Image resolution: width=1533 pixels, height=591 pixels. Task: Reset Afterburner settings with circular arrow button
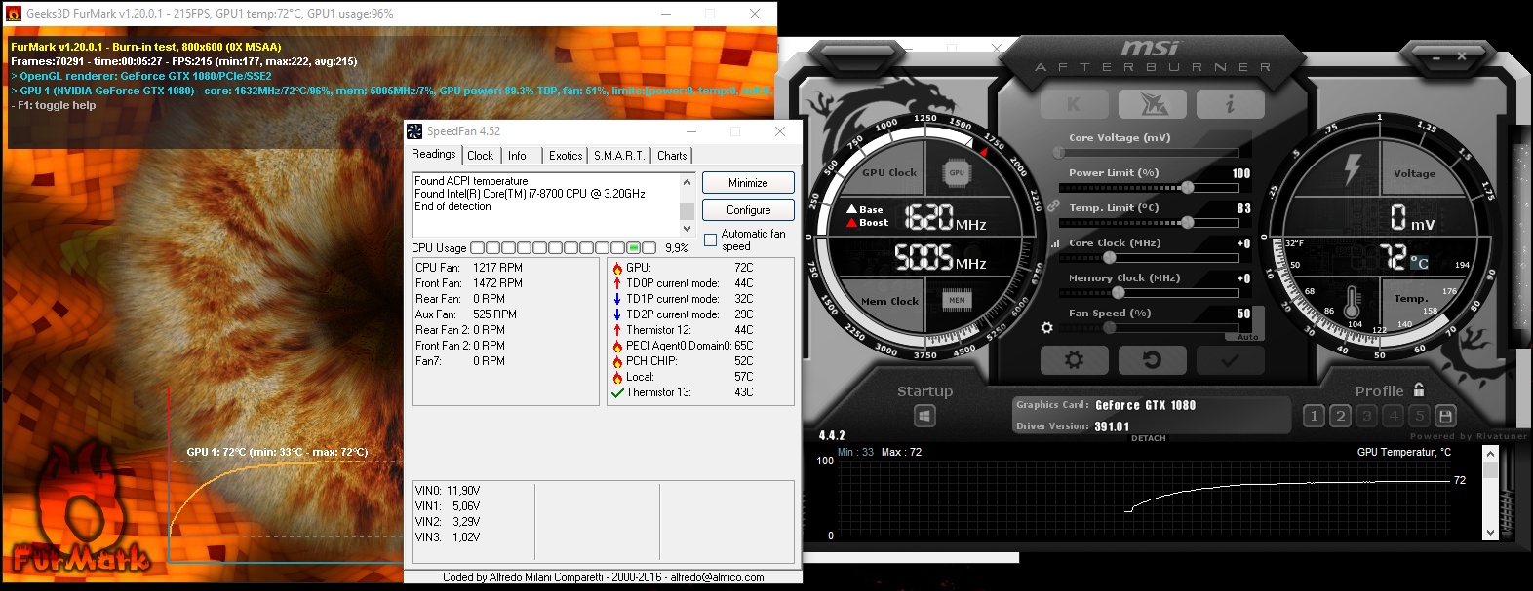[1153, 360]
